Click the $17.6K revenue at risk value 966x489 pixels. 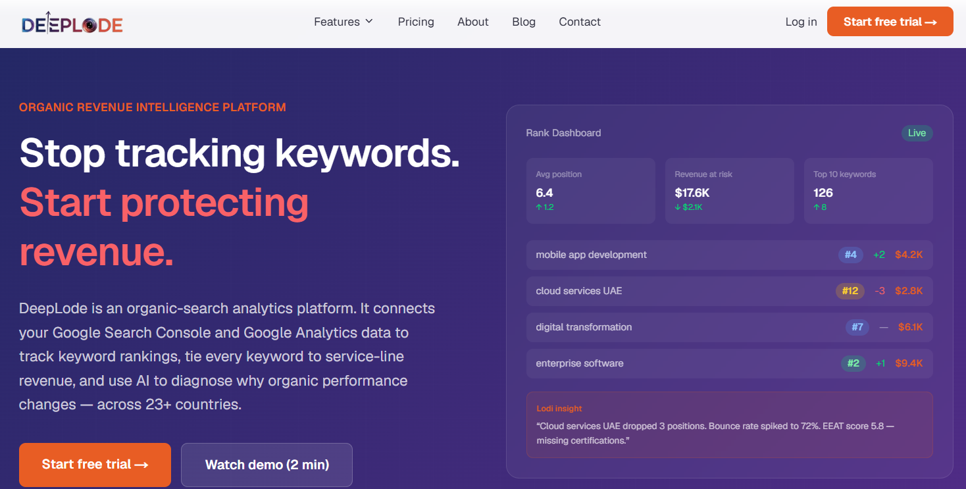692,193
